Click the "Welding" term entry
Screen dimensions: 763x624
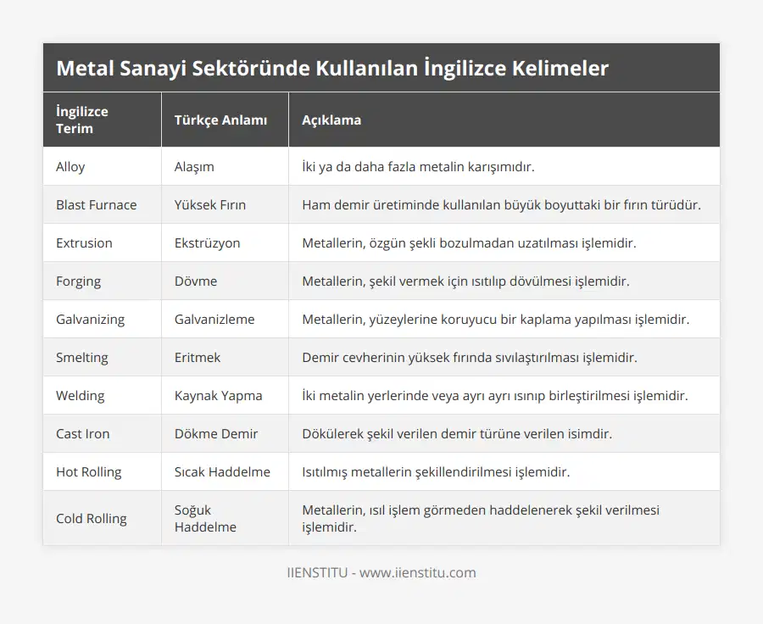80,395
